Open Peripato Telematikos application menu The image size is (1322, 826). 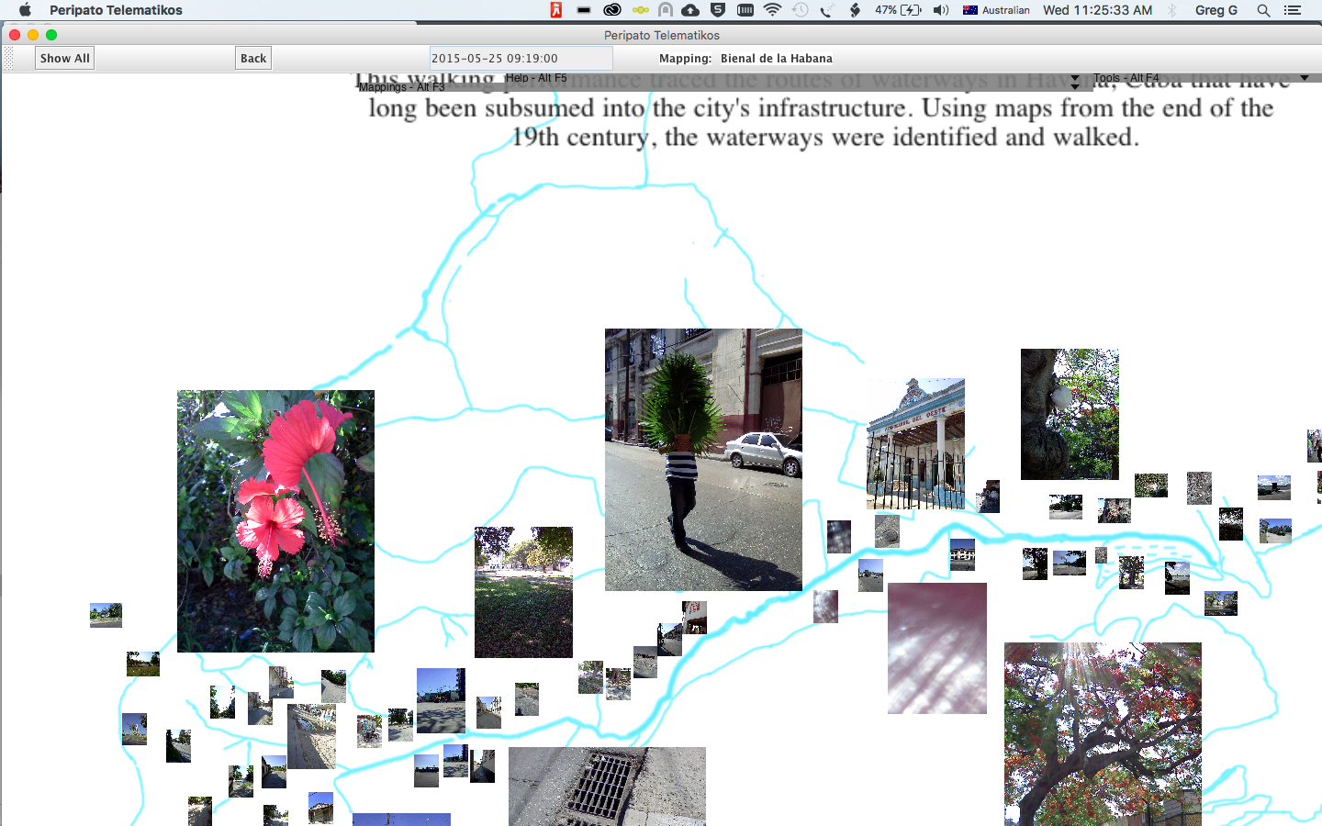[116, 10]
